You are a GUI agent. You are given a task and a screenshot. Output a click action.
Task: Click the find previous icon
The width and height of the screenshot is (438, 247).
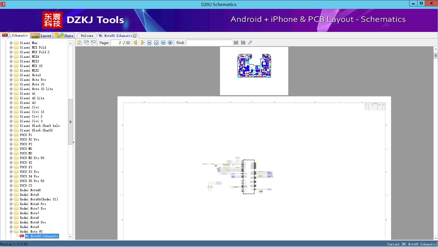(x=236, y=43)
